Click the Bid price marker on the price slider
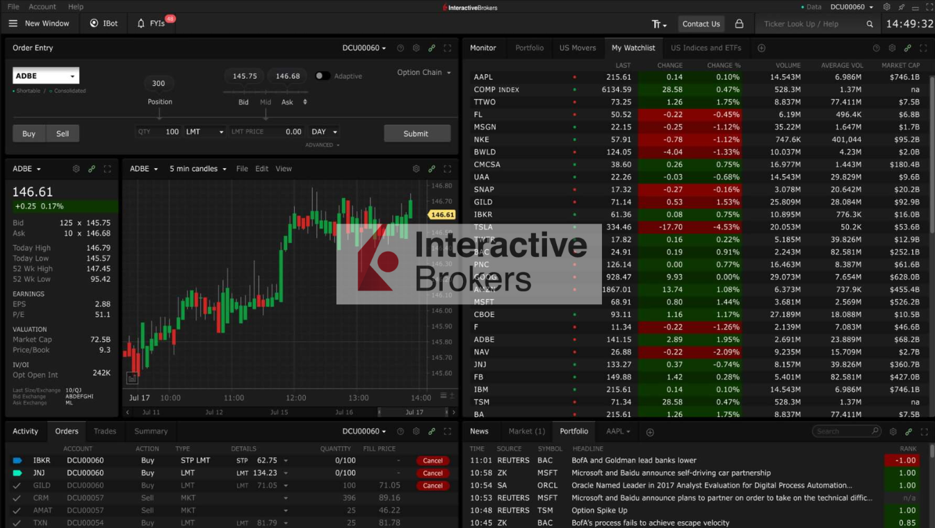Image resolution: width=935 pixels, height=528 pixels. point(244,76)
